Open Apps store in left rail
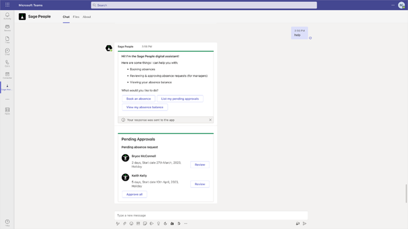Viewport: 408px width, 229px height. (x=7, y=111)
